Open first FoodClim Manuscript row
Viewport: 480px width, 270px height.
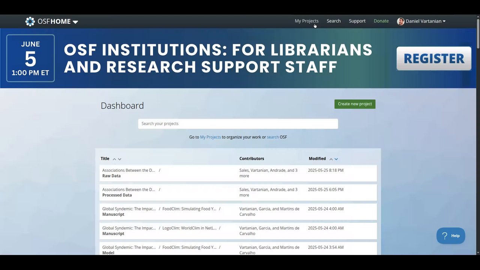coord(238,211)
